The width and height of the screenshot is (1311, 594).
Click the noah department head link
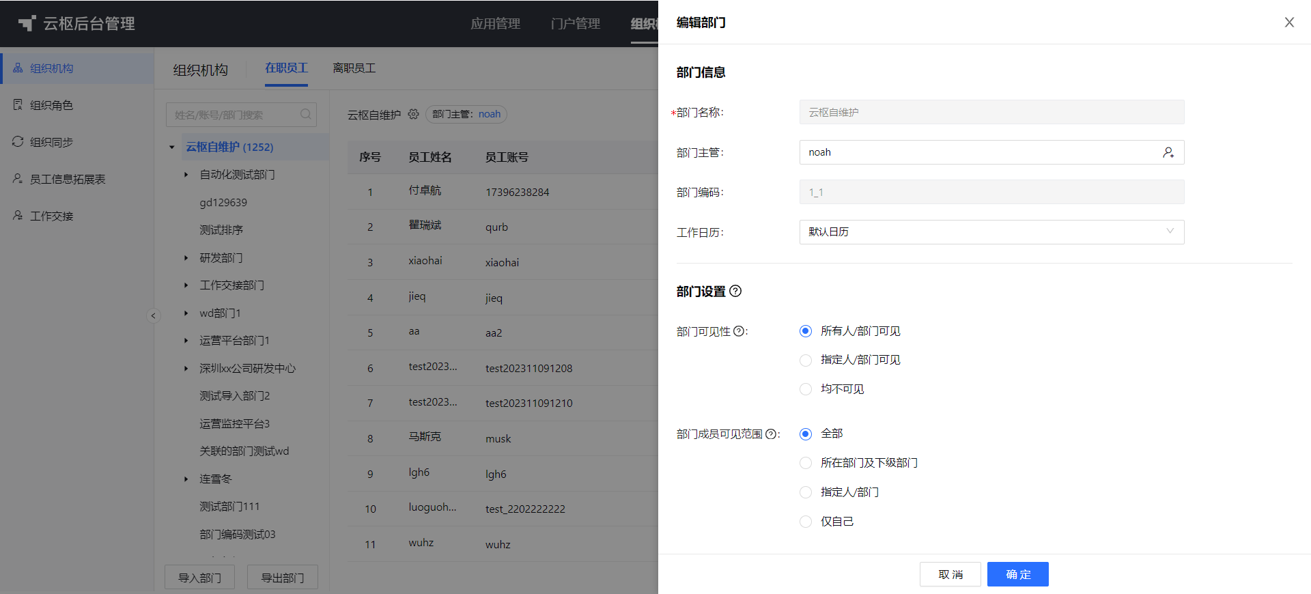pos(490,114)
